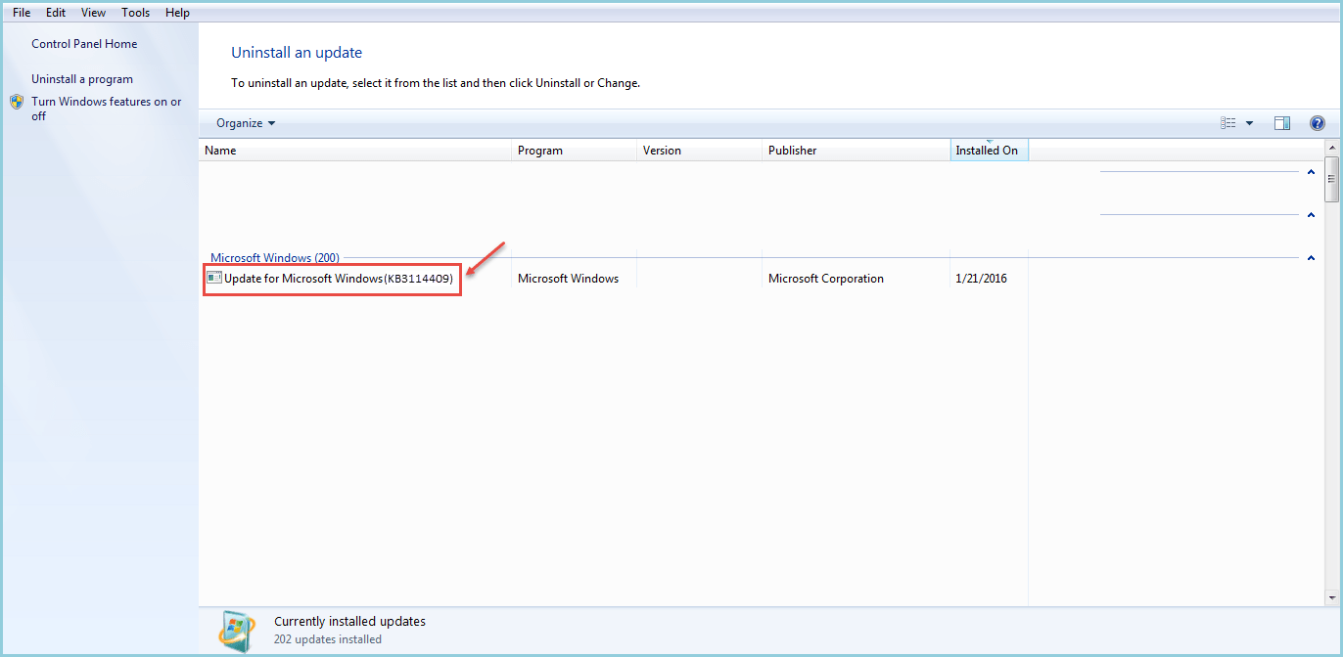
Task: Open the Help menu
Action: point(177,13)
